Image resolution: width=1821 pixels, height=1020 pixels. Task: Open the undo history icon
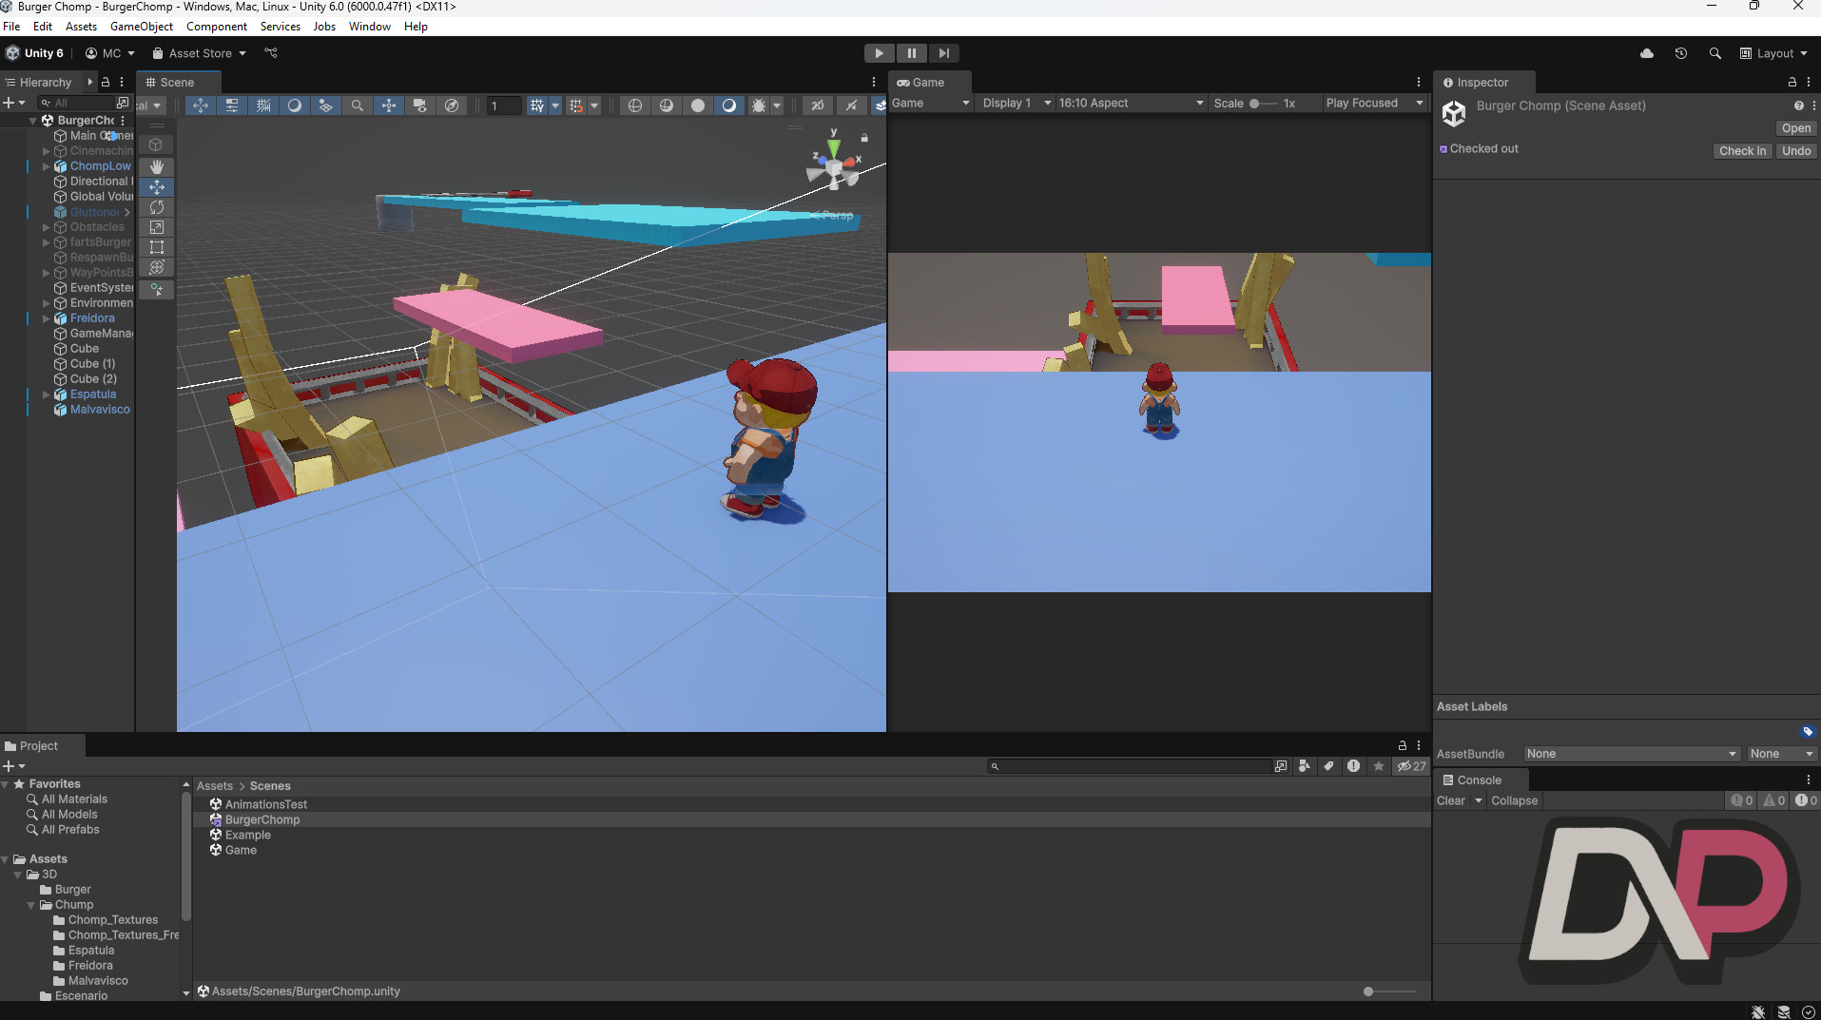[1681, 53]
